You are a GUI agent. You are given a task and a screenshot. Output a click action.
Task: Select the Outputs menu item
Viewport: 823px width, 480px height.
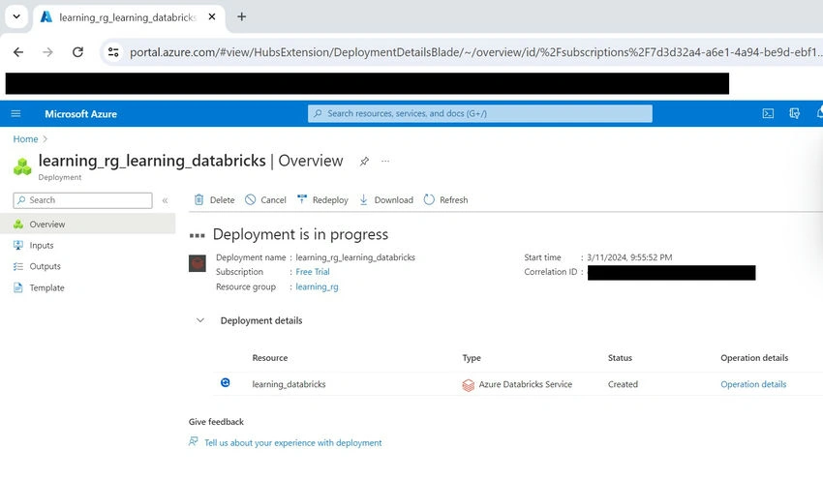(46, 266)
